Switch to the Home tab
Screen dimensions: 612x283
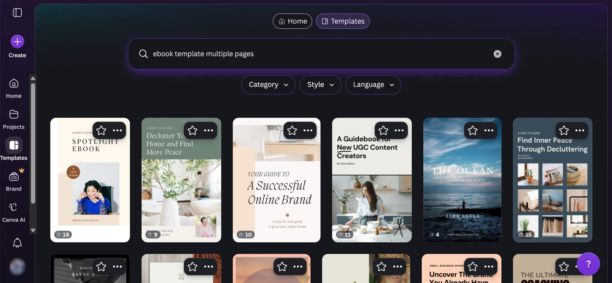(292, 21)
